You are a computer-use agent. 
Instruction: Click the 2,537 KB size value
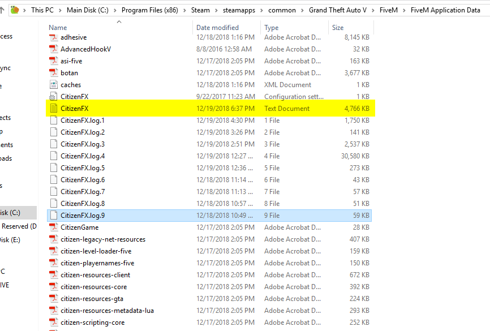tap(357, 144)
